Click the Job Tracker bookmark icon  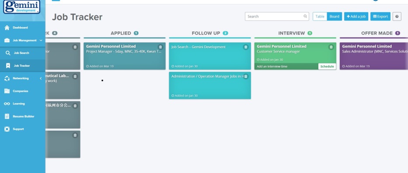(8, 66)
